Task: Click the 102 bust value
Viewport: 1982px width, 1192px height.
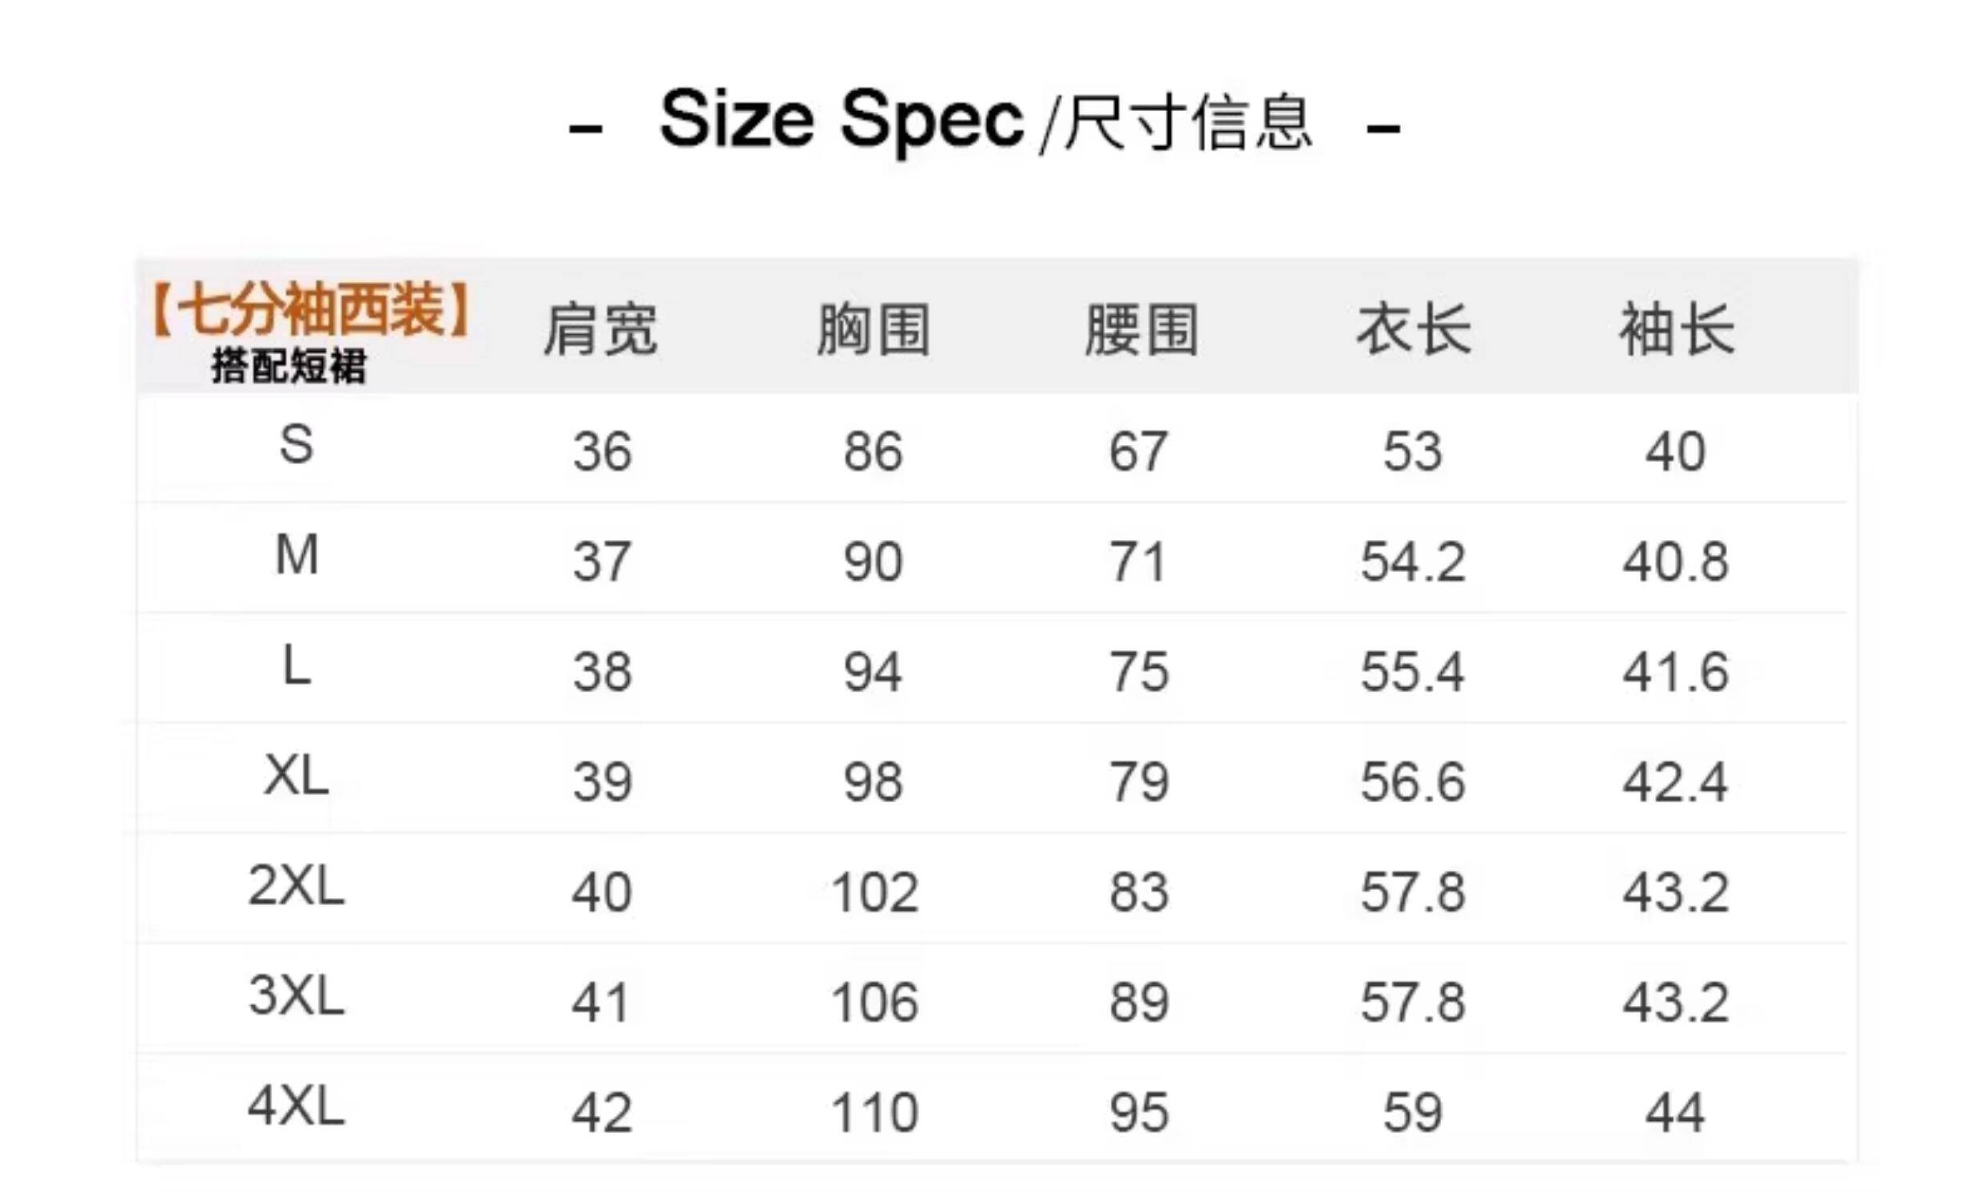Action: [874, 892]
